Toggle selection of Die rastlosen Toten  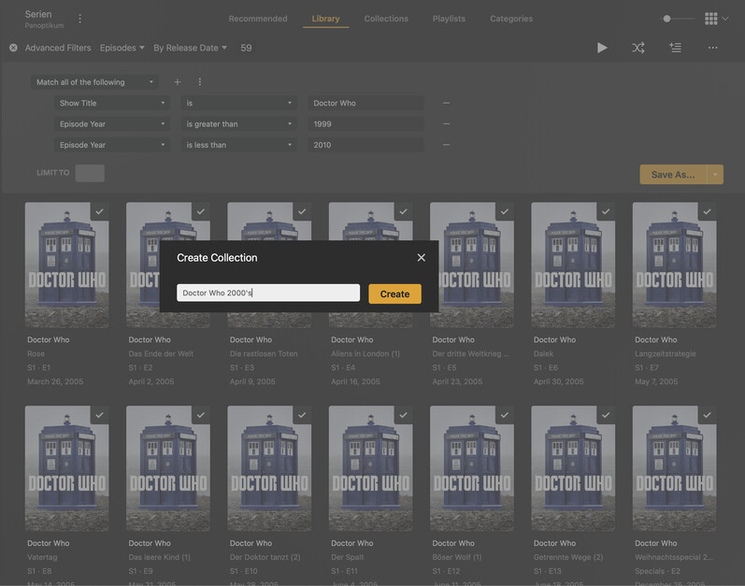click(302, 211)
